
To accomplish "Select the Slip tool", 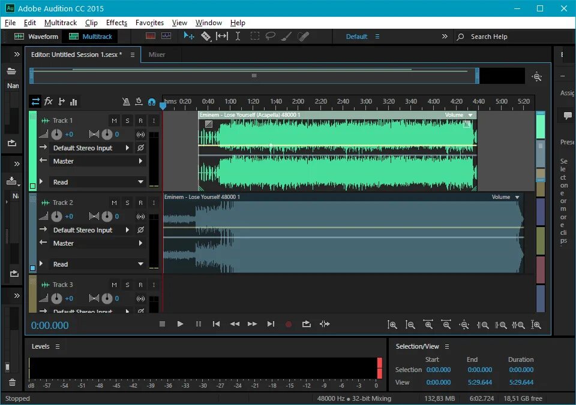I will point(222,36).
